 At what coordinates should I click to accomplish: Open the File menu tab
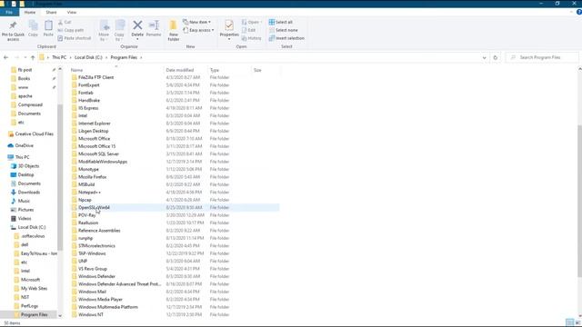(9, 12)
